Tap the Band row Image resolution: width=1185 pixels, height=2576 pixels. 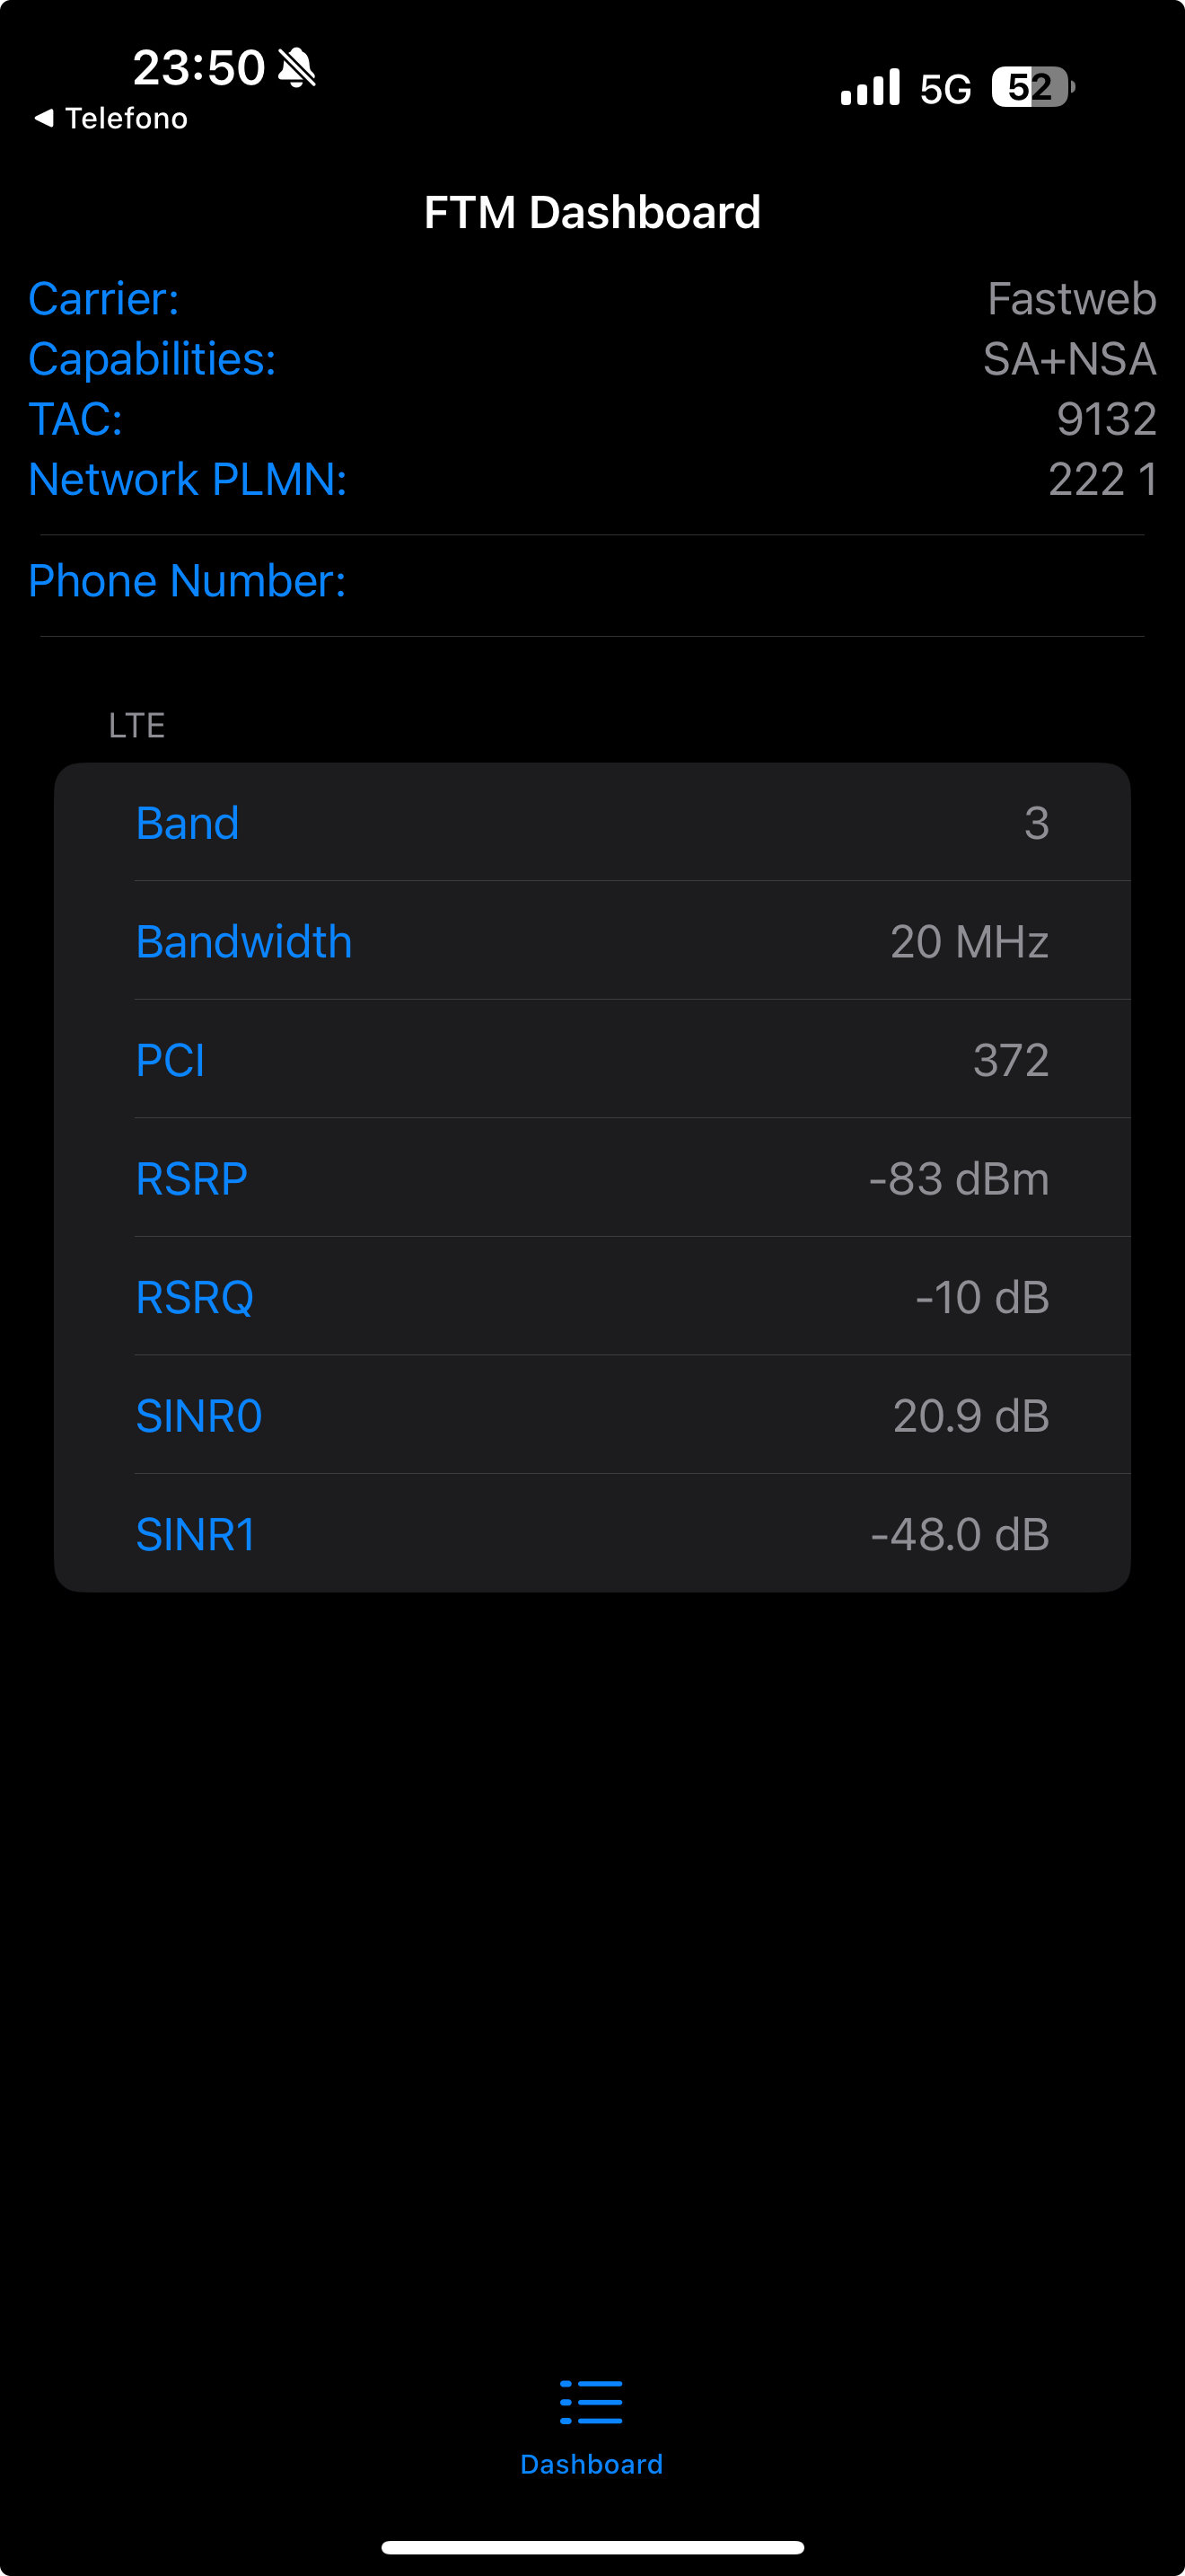coord(592,823)
